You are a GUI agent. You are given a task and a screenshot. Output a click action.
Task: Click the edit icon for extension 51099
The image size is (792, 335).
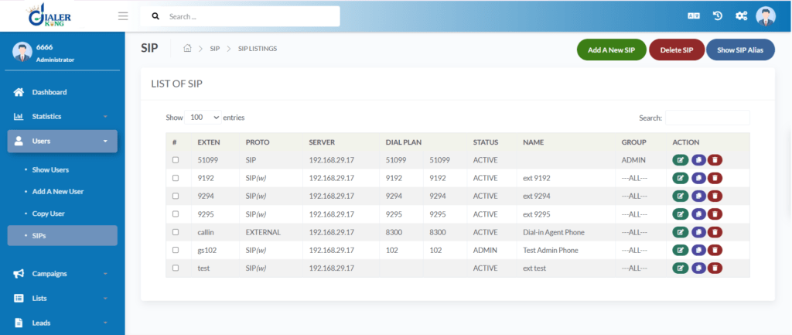click(x=680, y=160)
